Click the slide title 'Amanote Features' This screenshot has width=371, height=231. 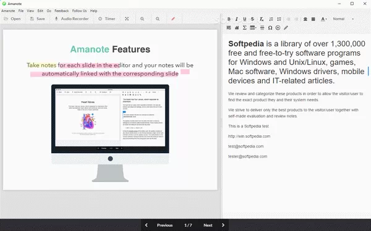pos(110,49)
